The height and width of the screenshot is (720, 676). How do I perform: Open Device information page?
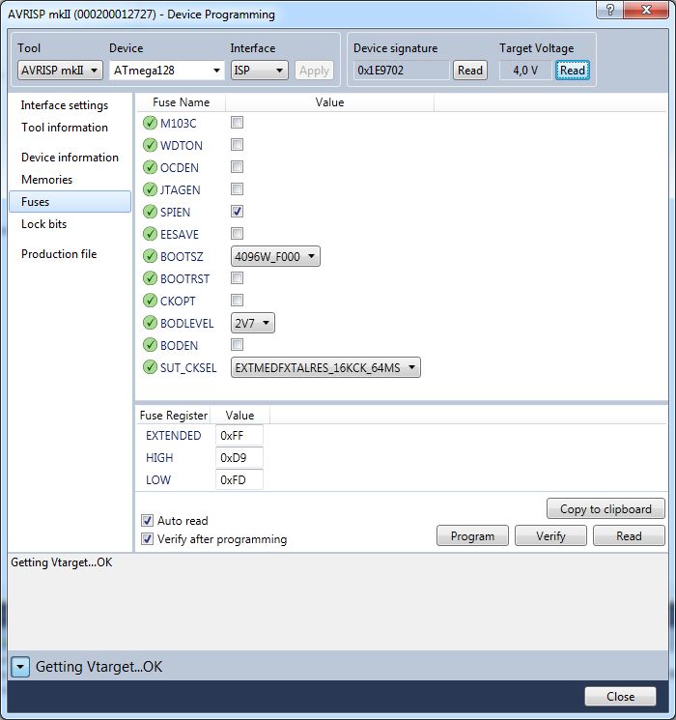(x=70, y=157)
